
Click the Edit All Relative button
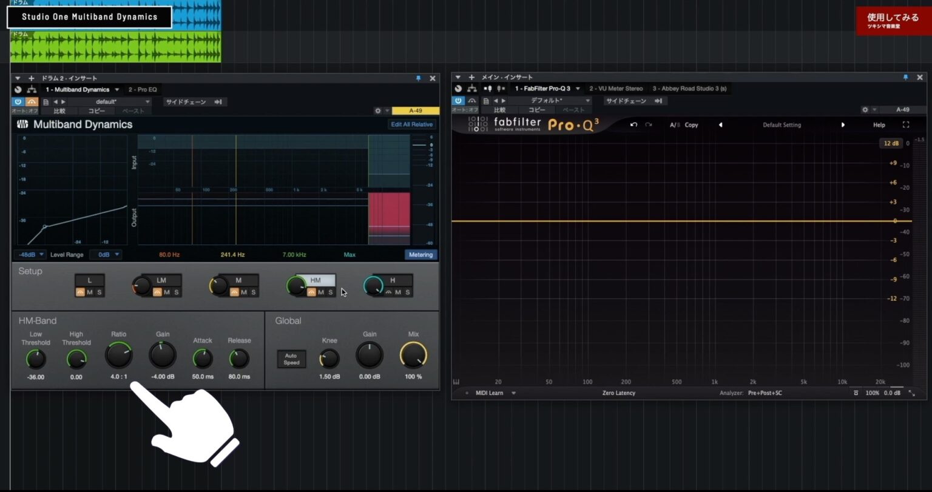(411, 124)
